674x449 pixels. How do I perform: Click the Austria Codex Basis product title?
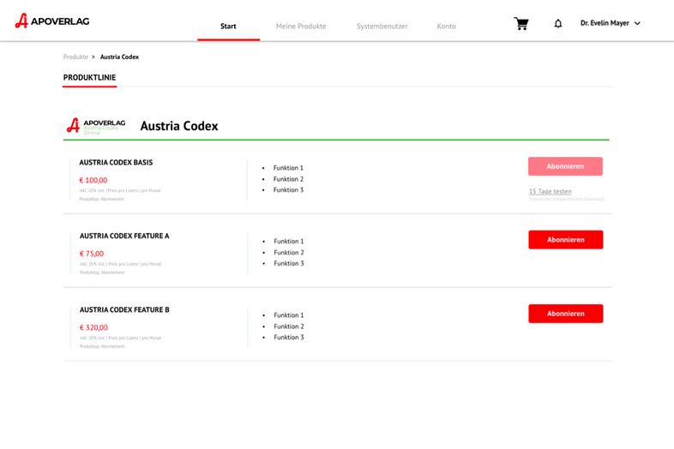point(116,163)
